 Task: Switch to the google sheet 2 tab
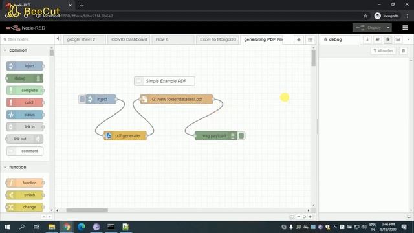pyautogui.click(x=84, y=39)
